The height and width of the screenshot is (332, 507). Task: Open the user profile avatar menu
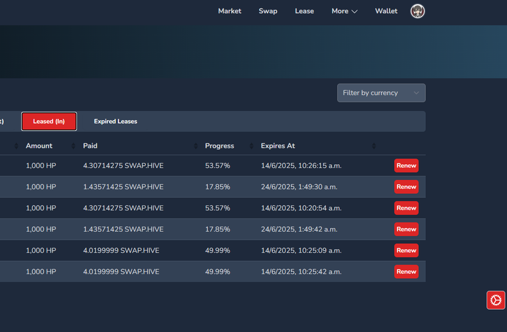pyautogui.click(x=418, y=11)
